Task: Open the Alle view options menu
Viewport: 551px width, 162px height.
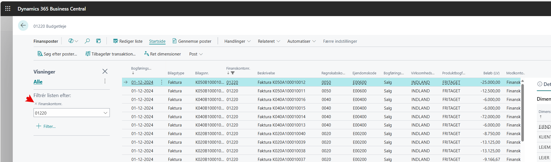Action: pyautogui.click(x=105, y=81)
